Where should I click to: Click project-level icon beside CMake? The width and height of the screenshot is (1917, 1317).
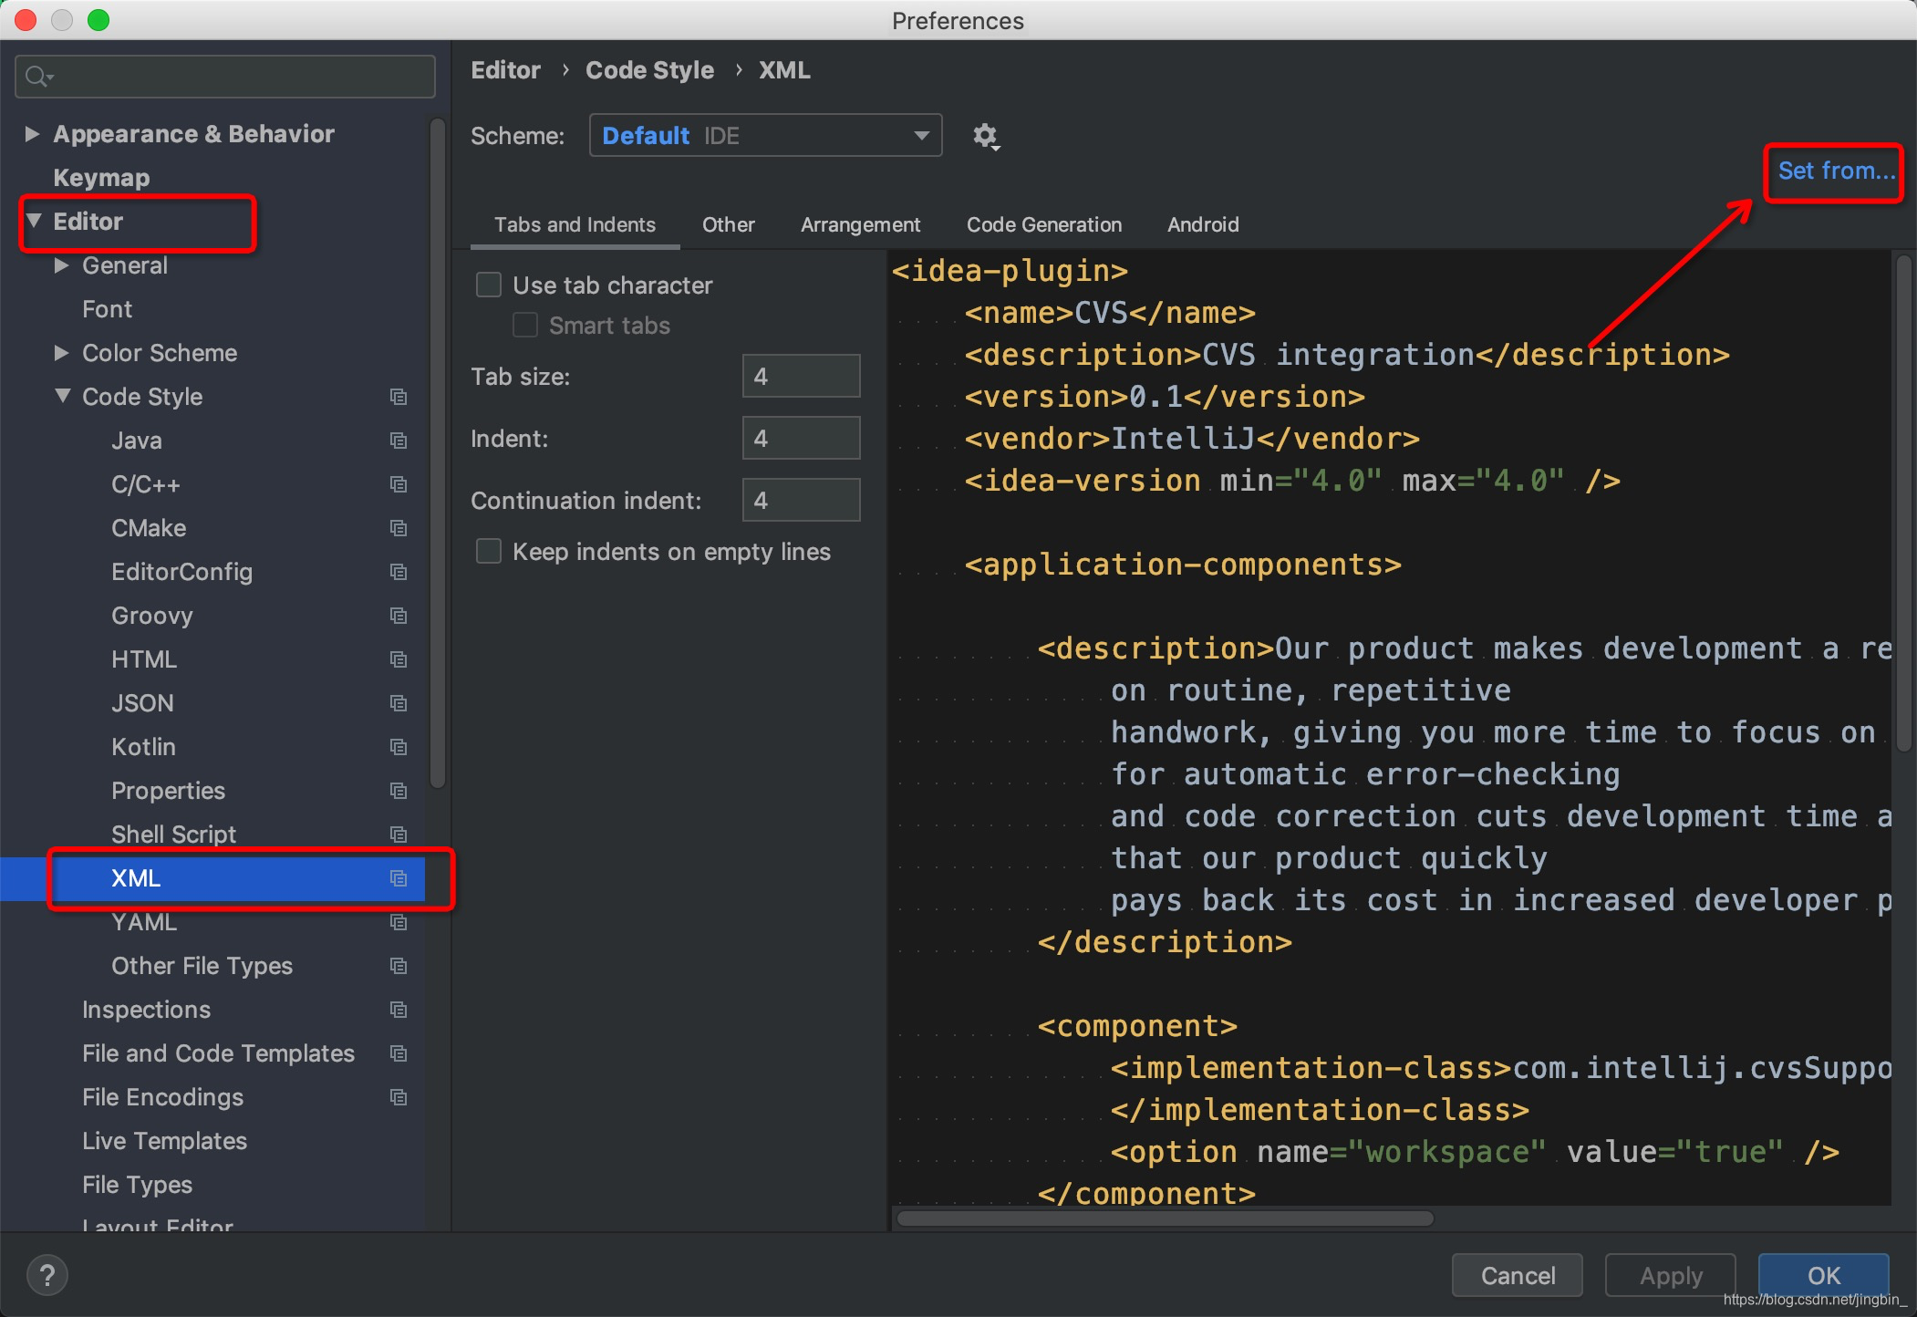(399, 528)
